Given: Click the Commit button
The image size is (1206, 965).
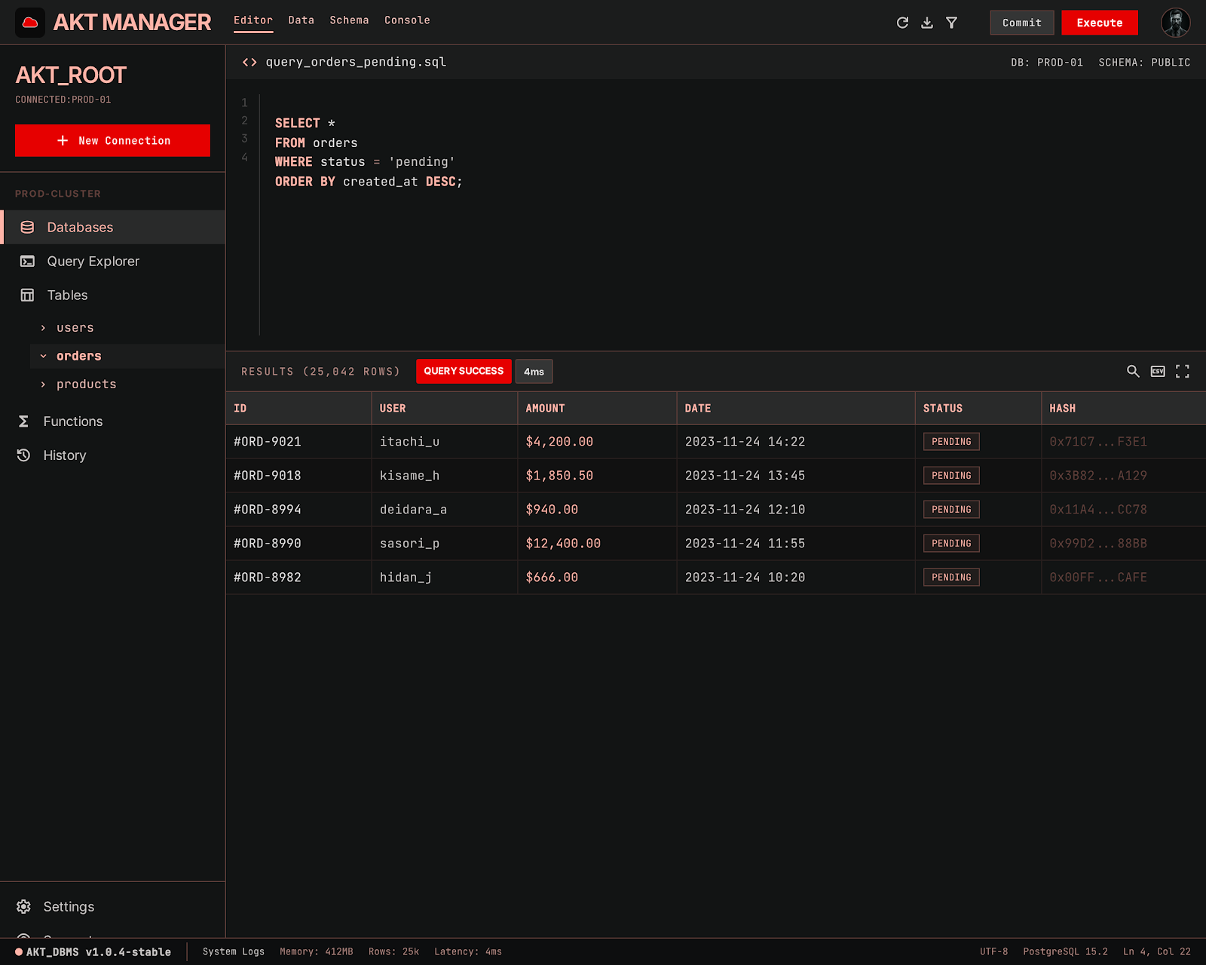Looking at the screenshot, I should tap(1022, 23).
